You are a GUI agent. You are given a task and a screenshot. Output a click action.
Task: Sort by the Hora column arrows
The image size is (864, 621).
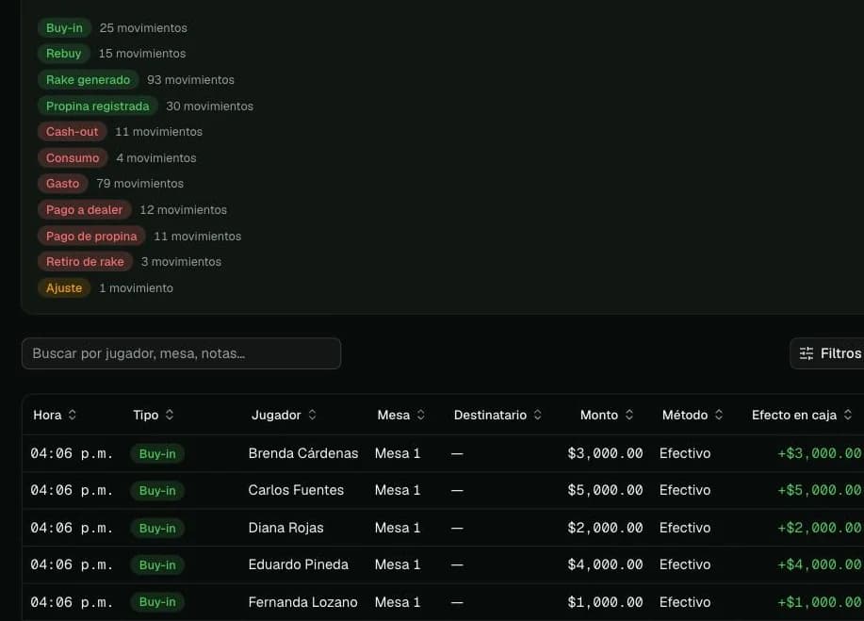point(73,415)
